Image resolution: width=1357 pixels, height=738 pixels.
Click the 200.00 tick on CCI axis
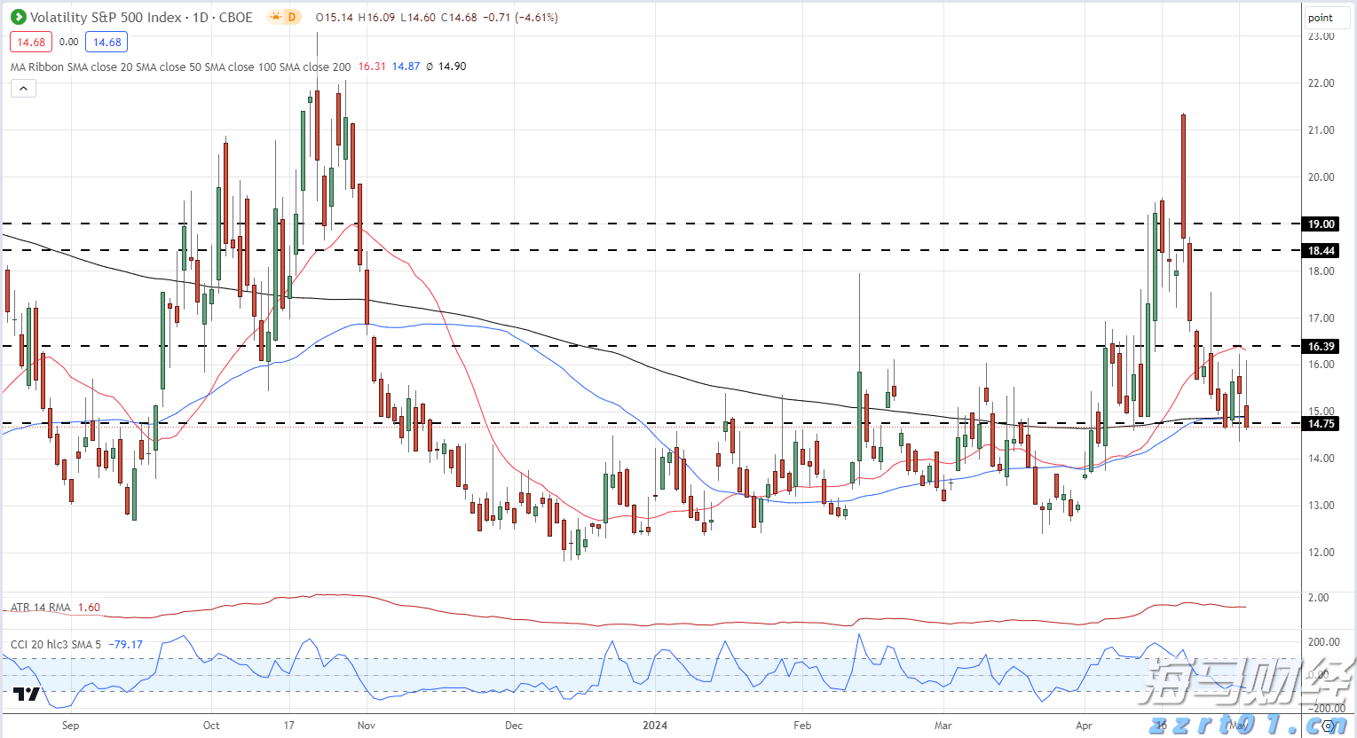(x=1325, y=642)
